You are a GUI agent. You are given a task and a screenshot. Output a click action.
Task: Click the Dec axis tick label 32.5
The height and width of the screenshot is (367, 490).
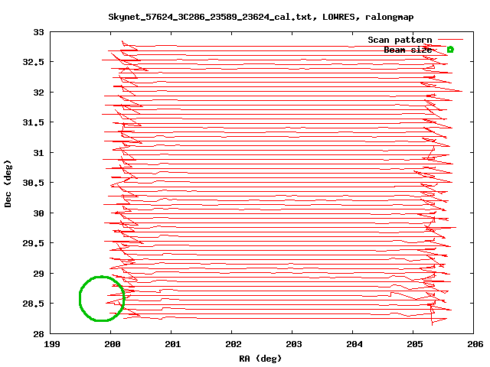click(34, 62)
